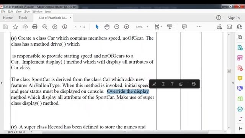Viewport: 245px width, 138px height.
Task: Open the View menu
Action: [19, 11]
